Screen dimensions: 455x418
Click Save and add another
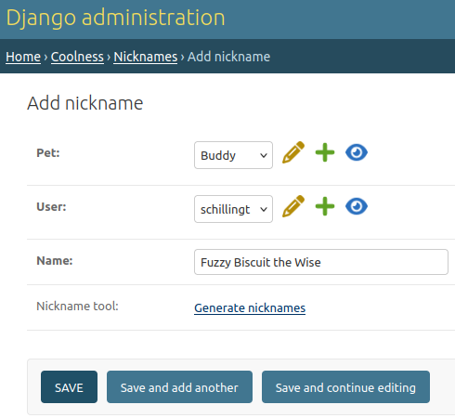coord(179,387)
